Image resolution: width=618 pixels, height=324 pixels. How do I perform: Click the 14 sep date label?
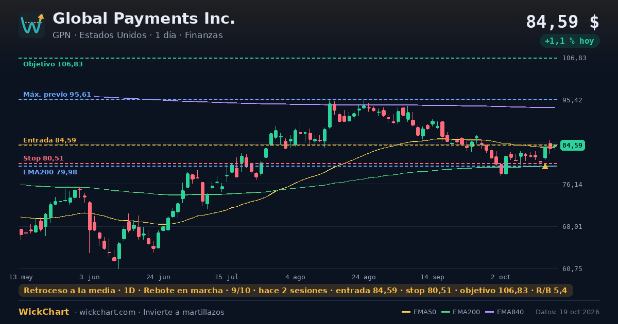coord(432,277)
